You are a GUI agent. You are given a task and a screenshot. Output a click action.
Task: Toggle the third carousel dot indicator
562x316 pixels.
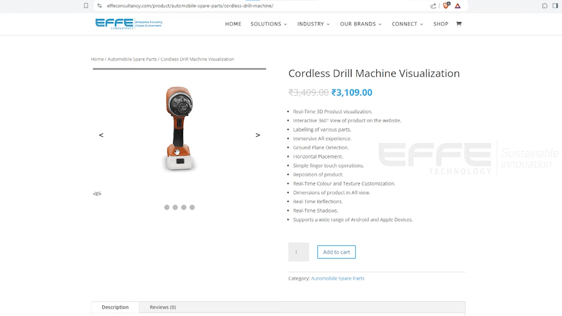(184, 207)
